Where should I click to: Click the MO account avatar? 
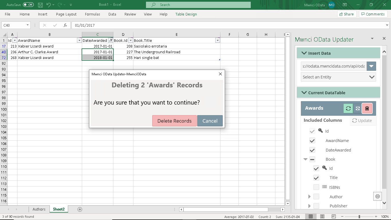coord(331,5)
